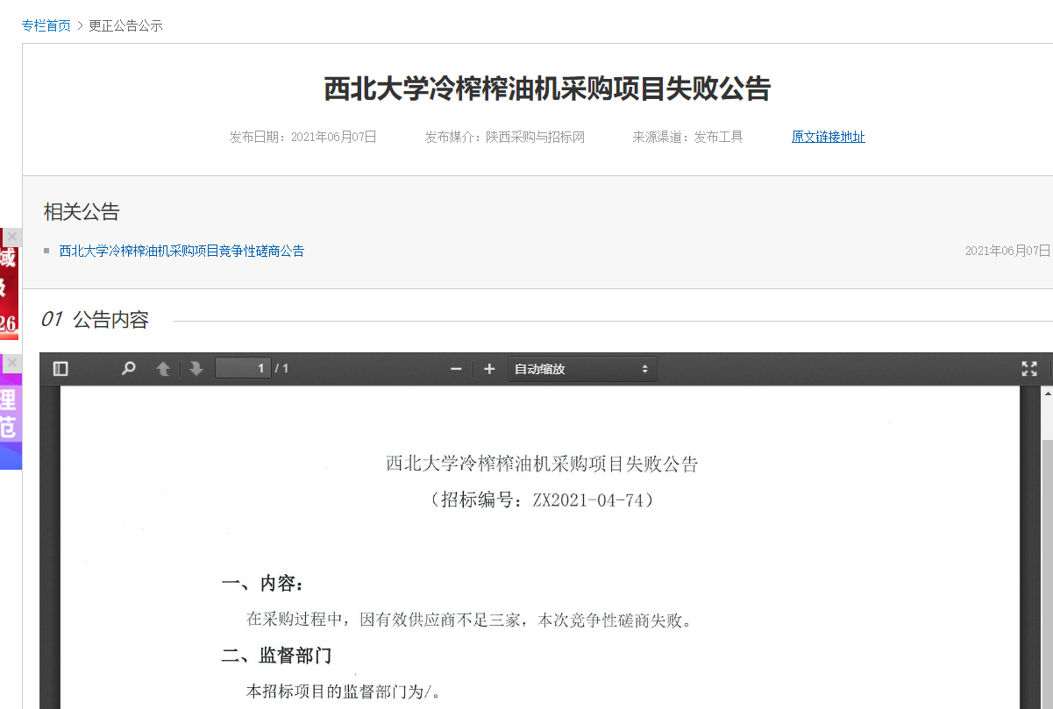Go to previous page in PDF
Viewport: 1053px width, 709px height.
coord(163,369)
